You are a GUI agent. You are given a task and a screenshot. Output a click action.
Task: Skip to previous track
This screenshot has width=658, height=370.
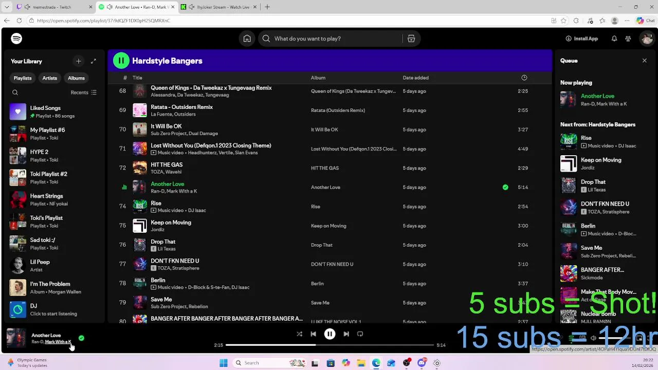tap(313, 334)
